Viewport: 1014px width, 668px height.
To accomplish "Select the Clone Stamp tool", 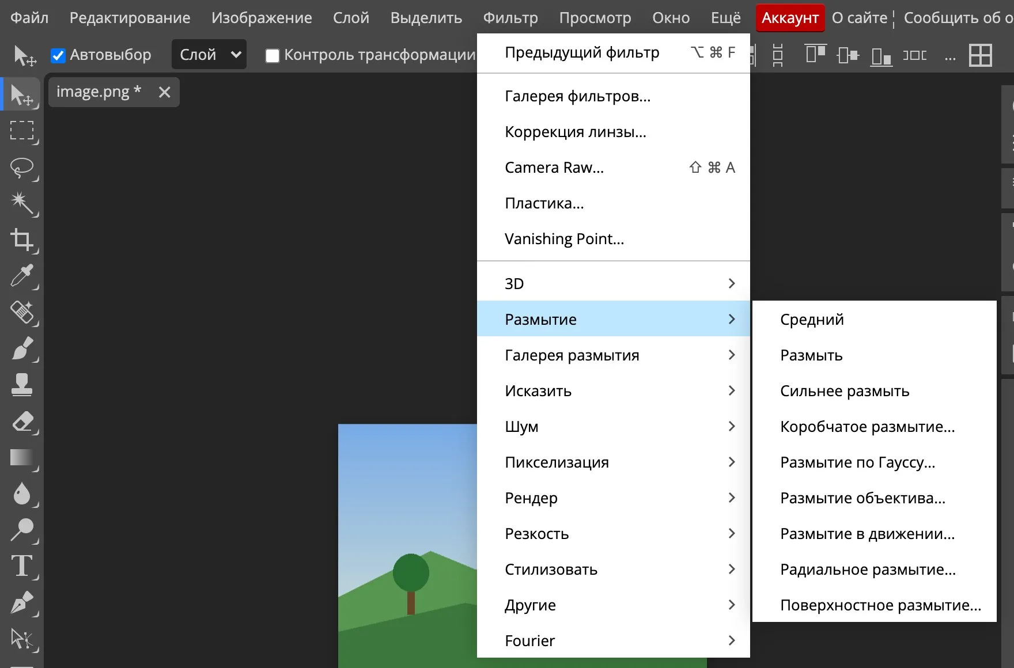I will click(22, 385).
